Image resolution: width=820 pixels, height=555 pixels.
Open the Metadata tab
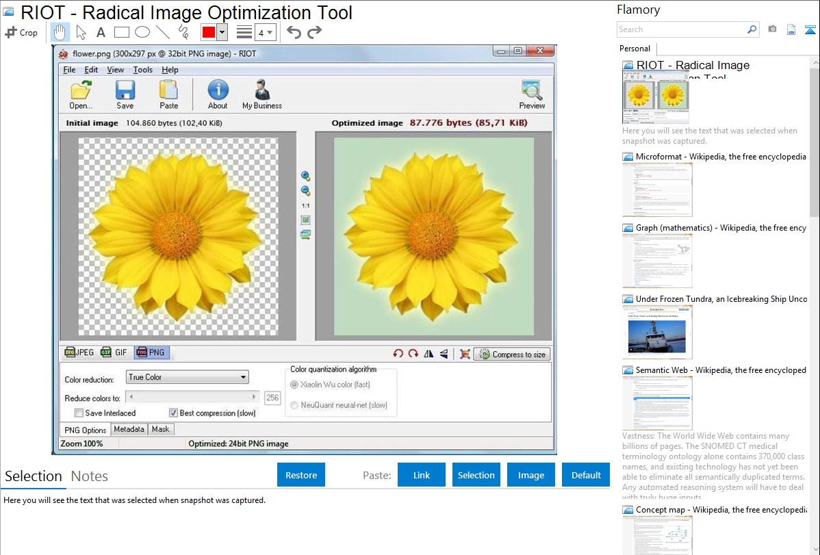129,430
